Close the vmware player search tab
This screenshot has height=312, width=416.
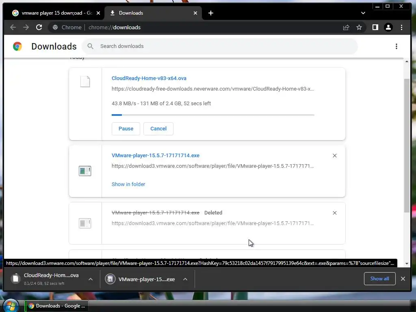pyautogui.click(x=98, y=13)
